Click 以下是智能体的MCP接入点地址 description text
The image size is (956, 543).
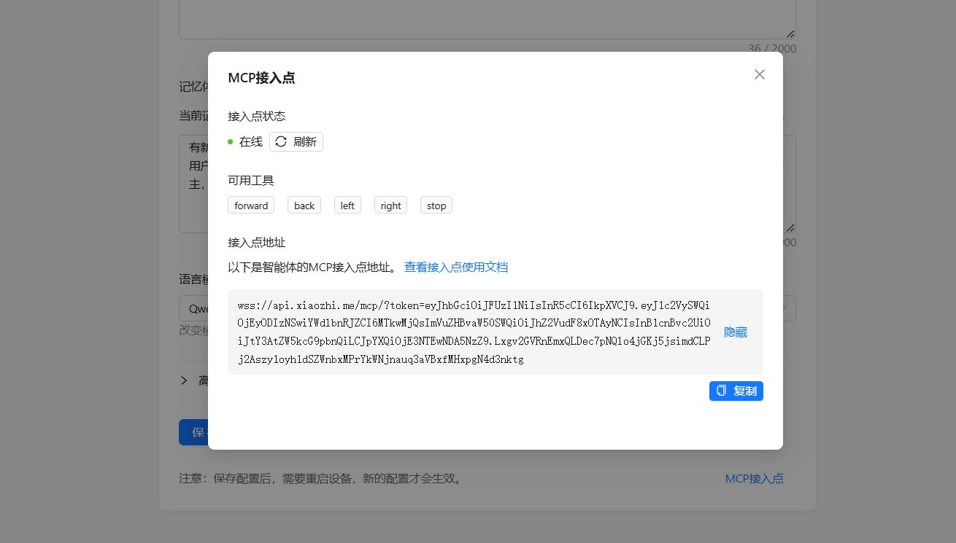312,267
